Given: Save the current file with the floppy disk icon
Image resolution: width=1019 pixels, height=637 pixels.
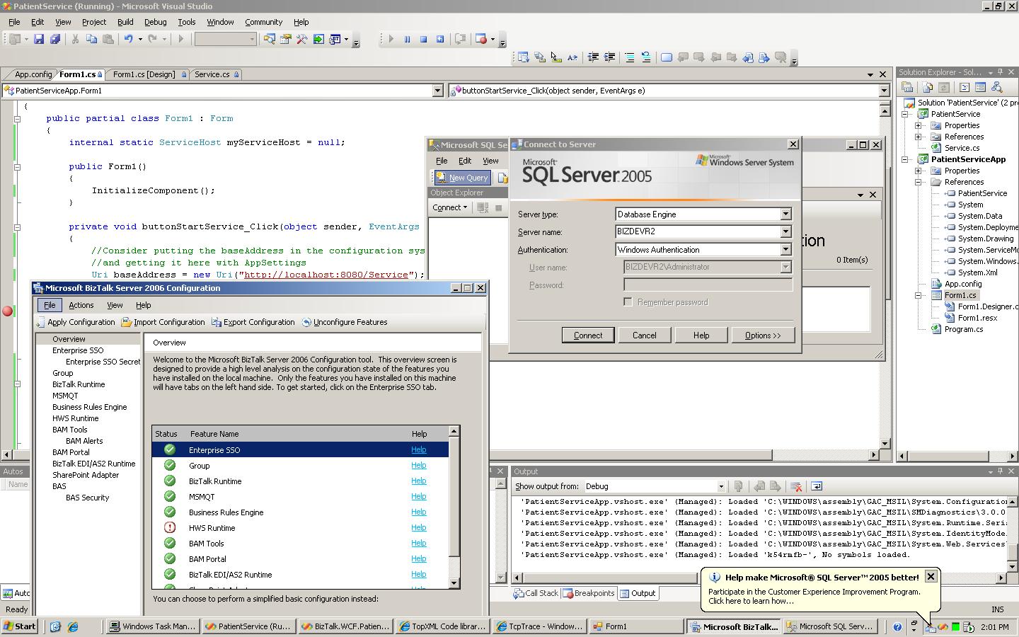Looking at the screenshot, I should 39,40.
